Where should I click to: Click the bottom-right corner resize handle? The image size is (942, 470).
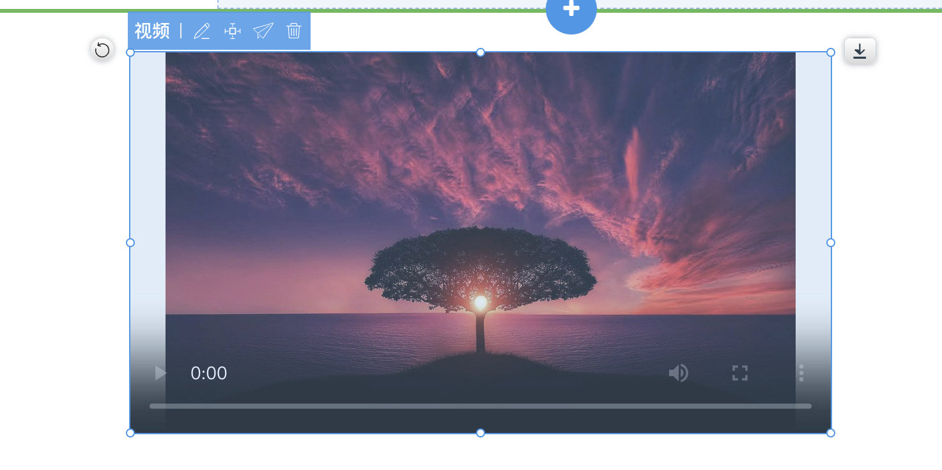(831, 433)
